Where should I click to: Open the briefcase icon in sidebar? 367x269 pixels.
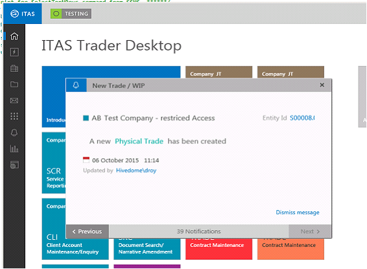tap(14, 68)
